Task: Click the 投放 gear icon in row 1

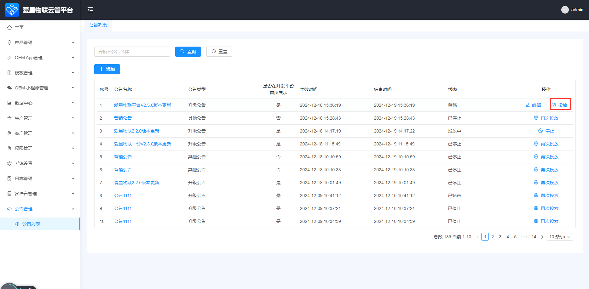Action: pos(554,105)
